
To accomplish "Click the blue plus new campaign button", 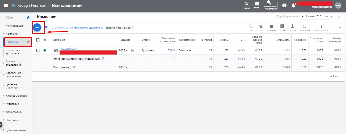I will 37,27.
